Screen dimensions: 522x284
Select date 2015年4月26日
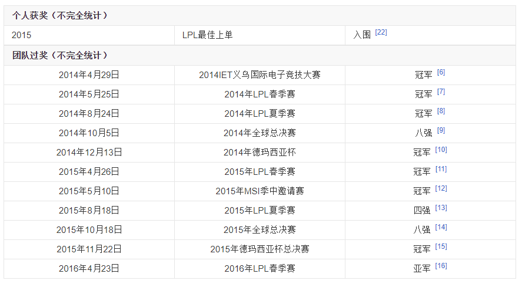[x=89, y=171]
